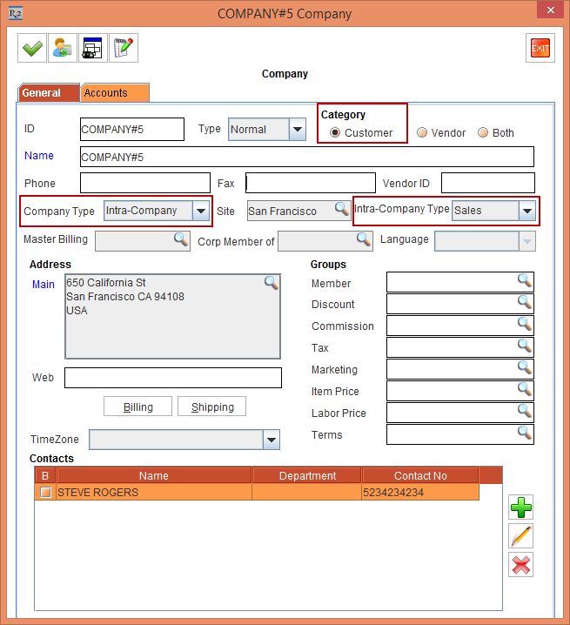Open Commission group lookup magnifier
Image resolution: width=570 pixels, height=625 pixels.
pos(525,324)
